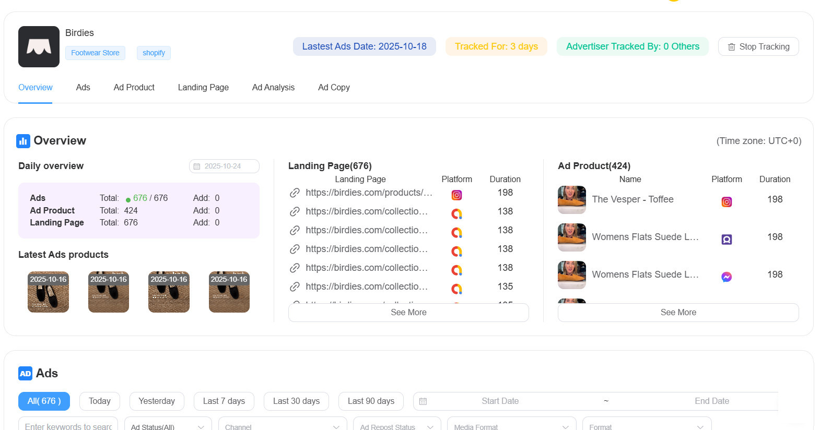This screenshot has width=820, height=430.
Task: Go to the Ad Copy tab
Action: coord(334,88)
